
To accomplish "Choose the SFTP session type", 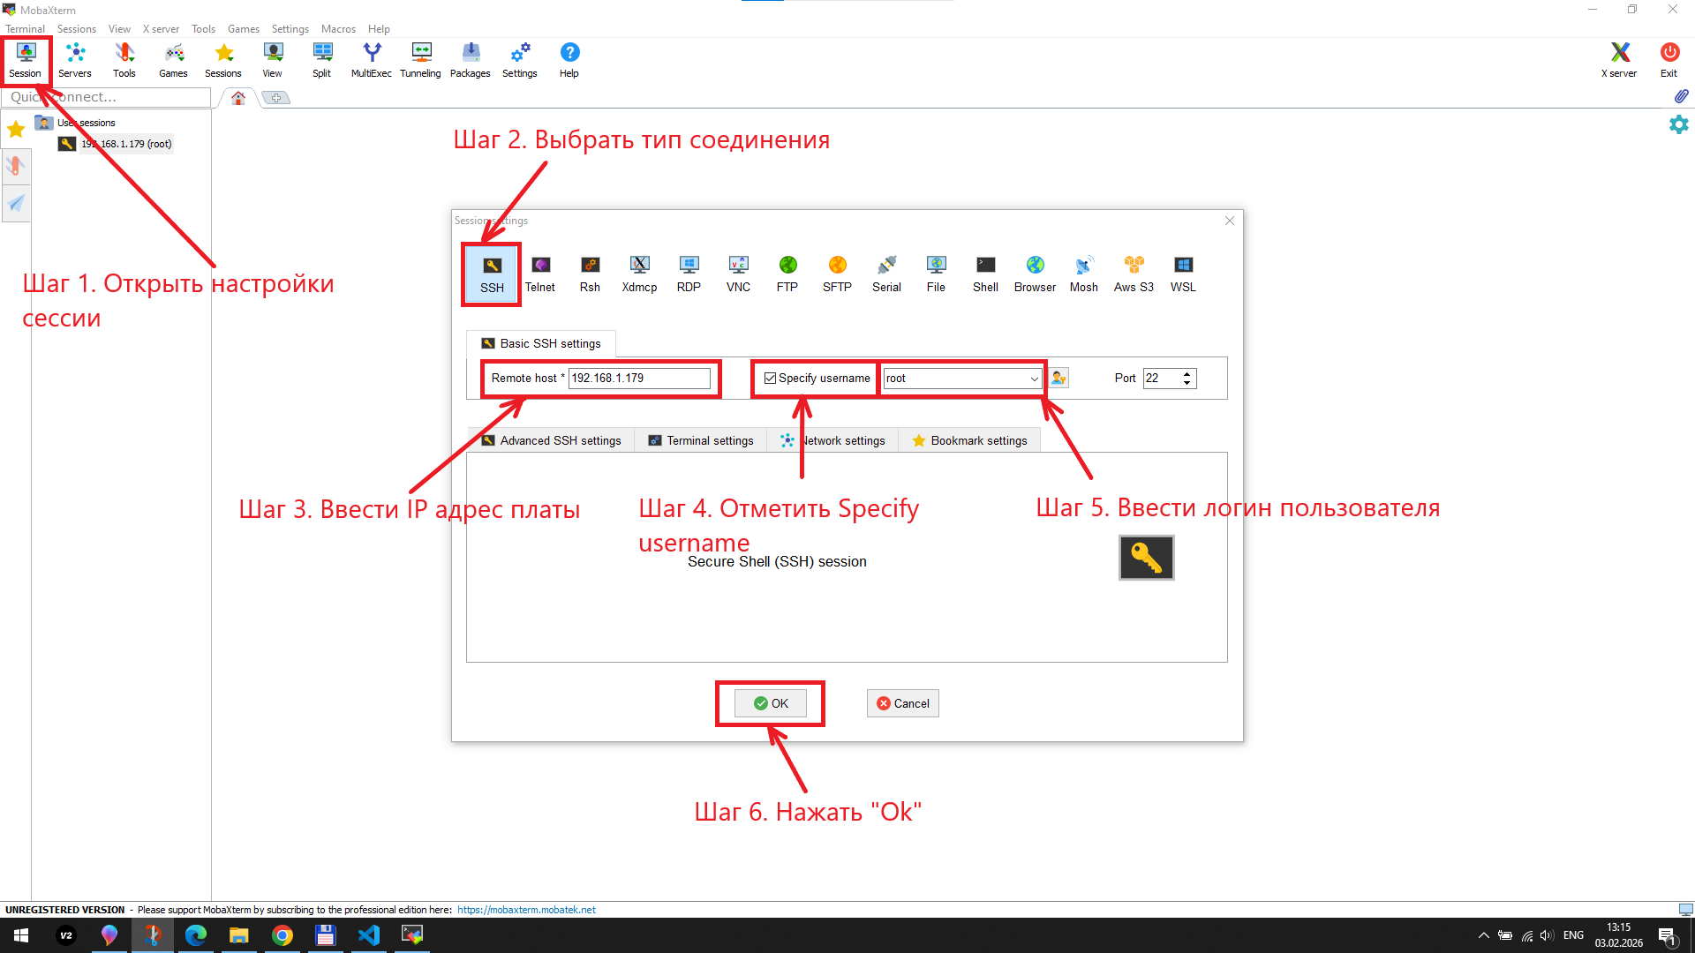I will pyautogui.click(x=837, y=274).
